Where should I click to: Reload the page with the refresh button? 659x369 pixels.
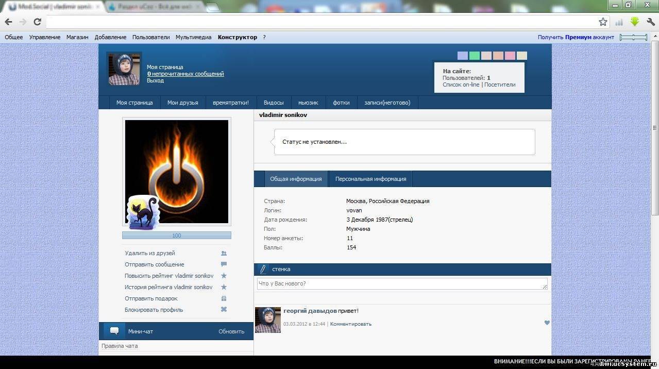tap(37, 22)
